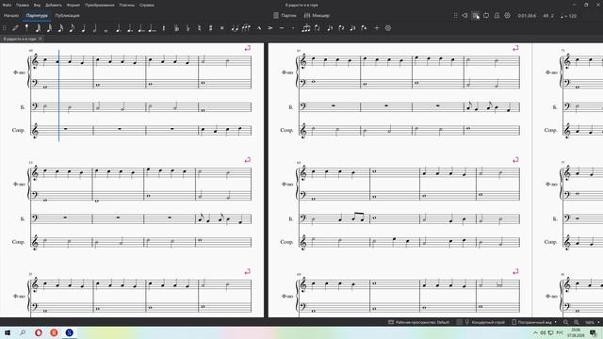Open the Постраничный вид view mode dropdown
Image resolution: width=603 pixels, height=339 pixels.
tap(534, 322)
